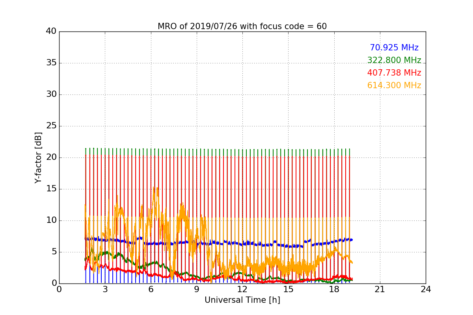473x315 pixels.
Task: Click the x-axis tick label 12
Action: tap(242, 289)
